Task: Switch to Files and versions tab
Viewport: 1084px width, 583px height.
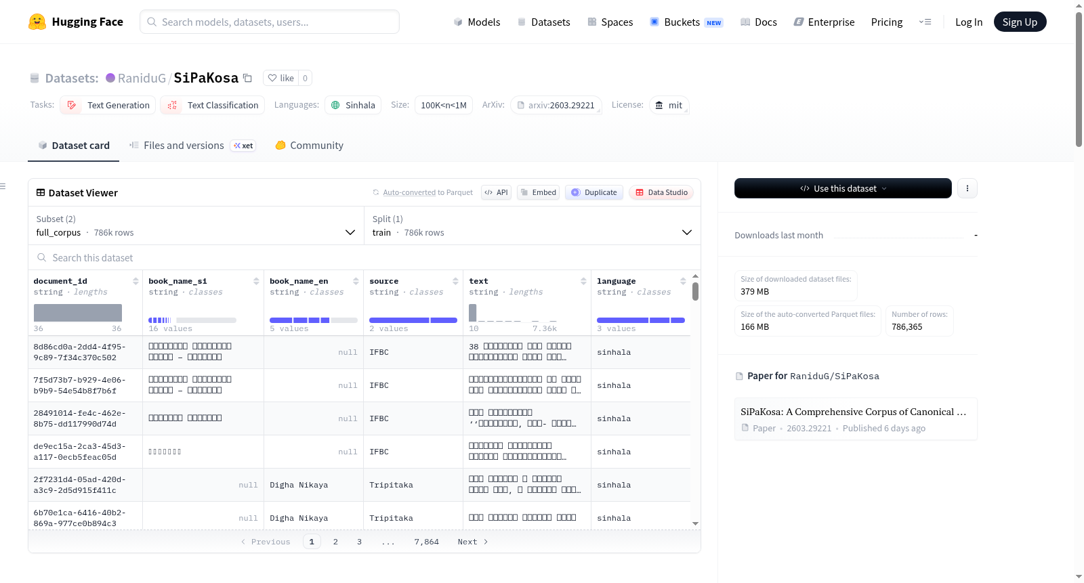Action: tap(192, 146)
